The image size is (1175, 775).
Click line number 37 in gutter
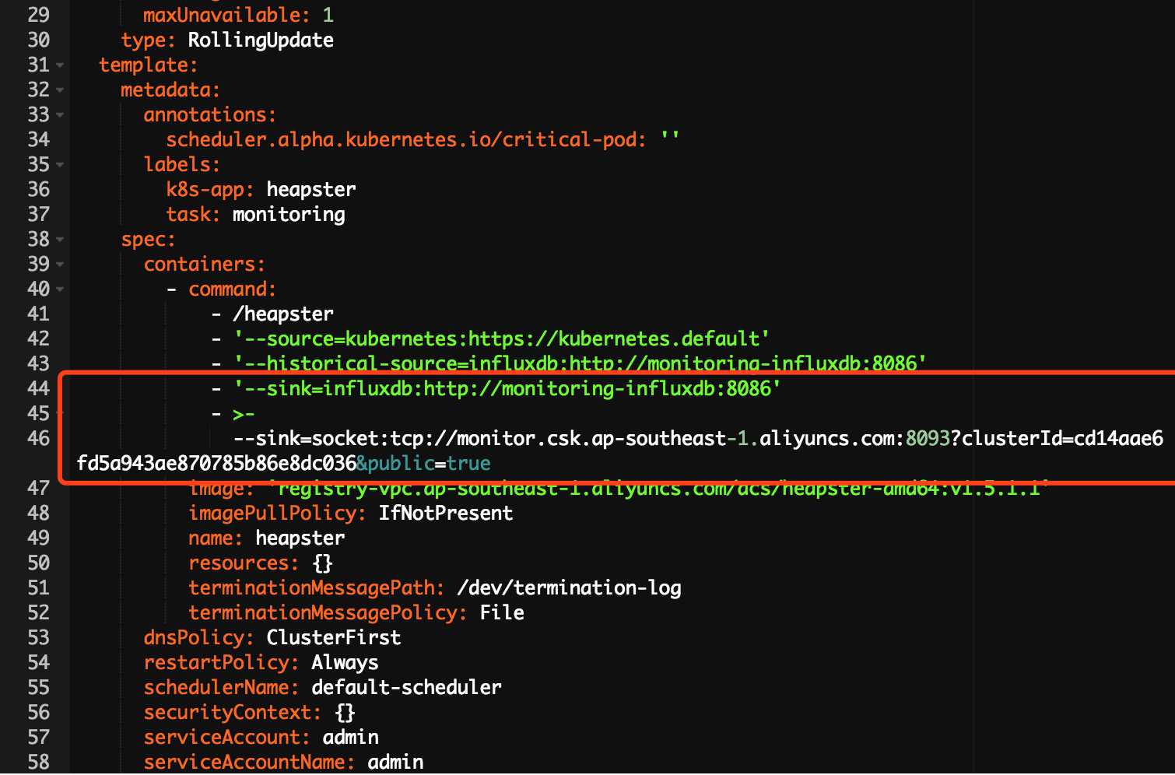38,214
